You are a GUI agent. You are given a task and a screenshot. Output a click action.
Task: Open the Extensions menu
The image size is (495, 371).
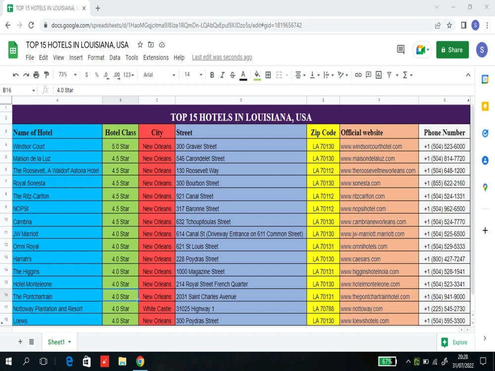[155, 57]
